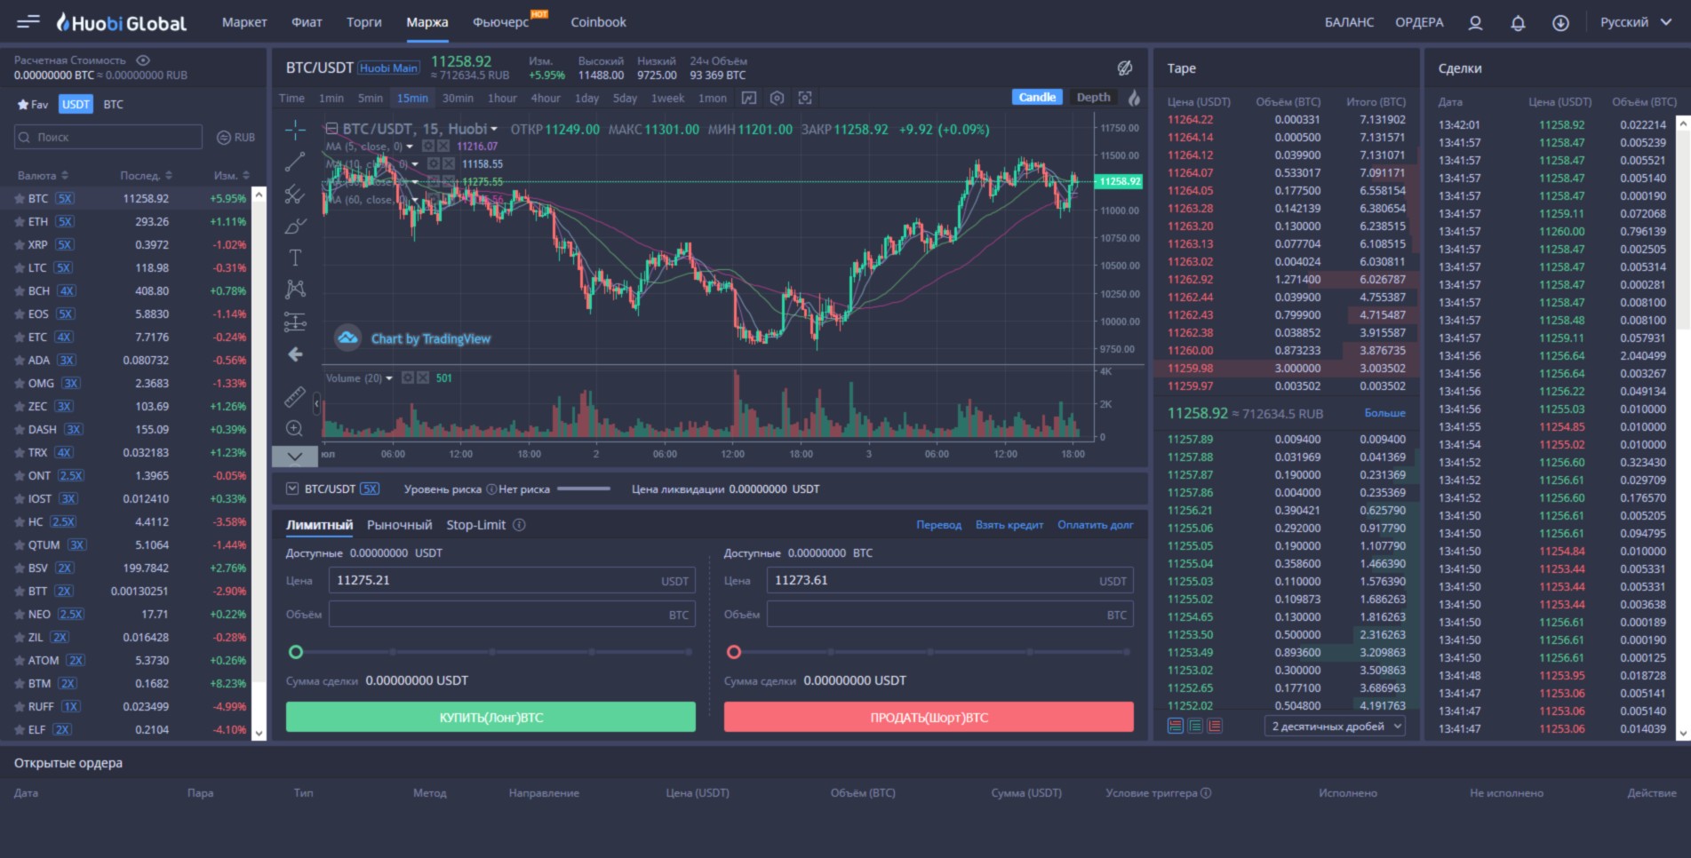Toggle balance visibility eye icon
The height and width of the screenshot is (858, 1691).
(x=143, y=60)
